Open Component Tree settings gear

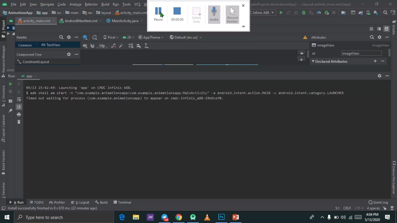(x=69, y=55)
